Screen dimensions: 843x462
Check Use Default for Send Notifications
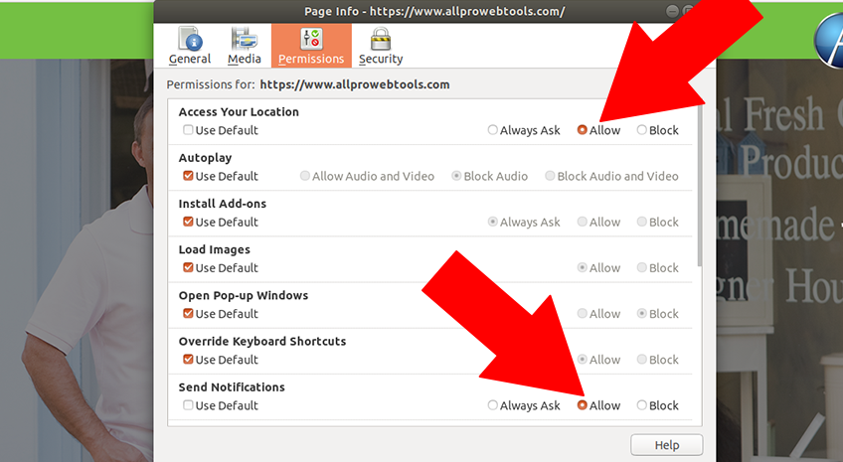(x=188, y=405)
